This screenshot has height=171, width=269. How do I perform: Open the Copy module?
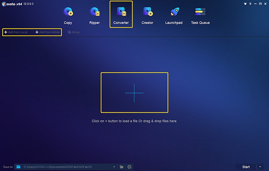(x=68, y=16)
